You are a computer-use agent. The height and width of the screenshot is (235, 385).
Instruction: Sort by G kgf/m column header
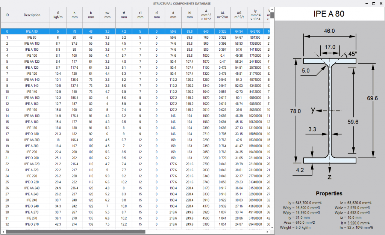pos(58,15)
